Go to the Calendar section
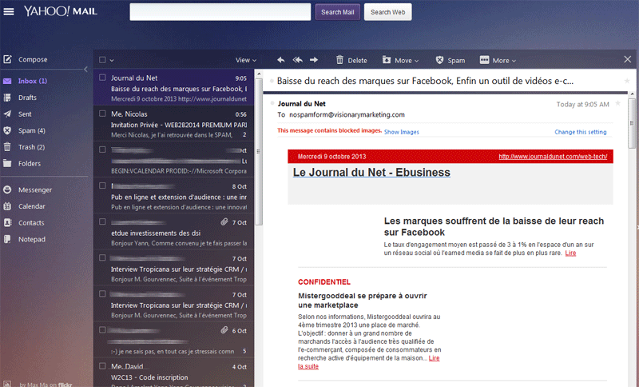The height and width of the screenshot is (387, 639). click(32, 206)
